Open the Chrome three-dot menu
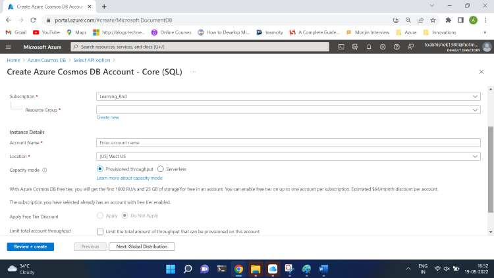 point(485,20)
